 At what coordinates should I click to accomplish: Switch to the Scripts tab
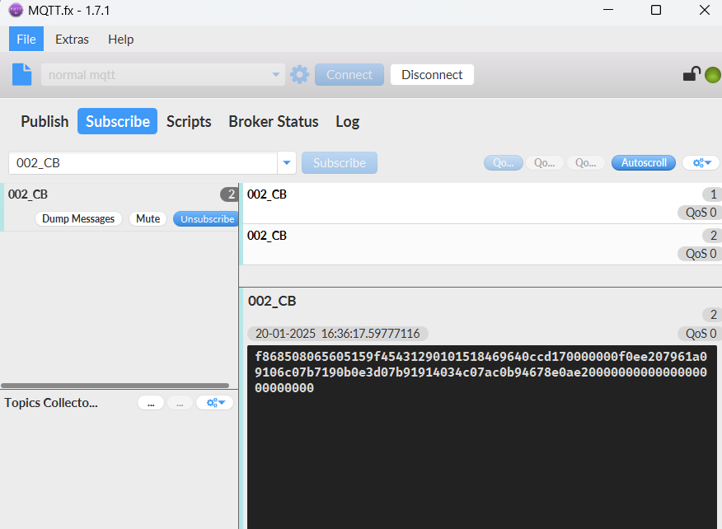(x=189, y=121)
